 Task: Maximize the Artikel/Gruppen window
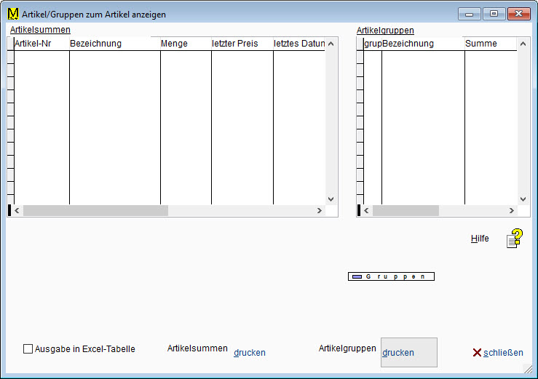point(494,14)
